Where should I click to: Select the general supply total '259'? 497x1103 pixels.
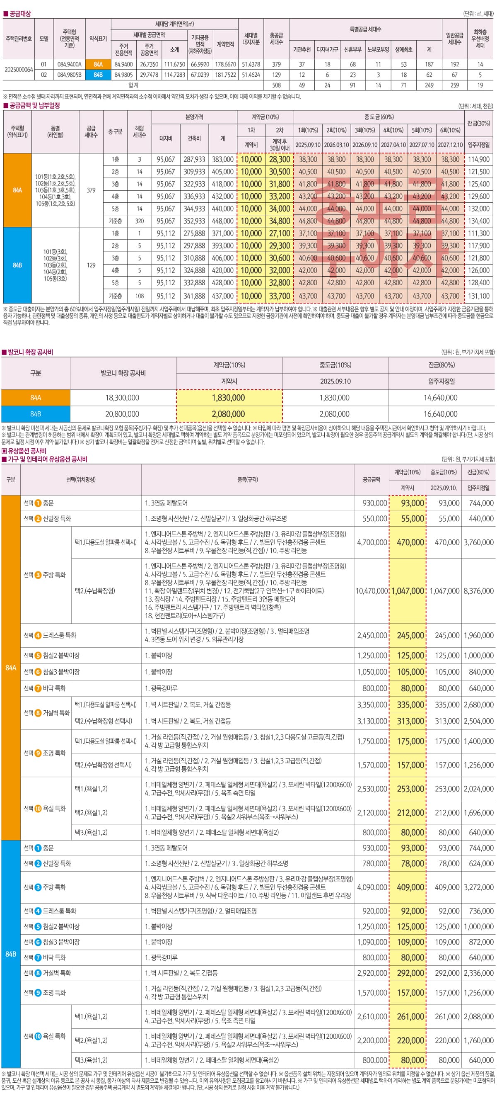pos(455,85)
